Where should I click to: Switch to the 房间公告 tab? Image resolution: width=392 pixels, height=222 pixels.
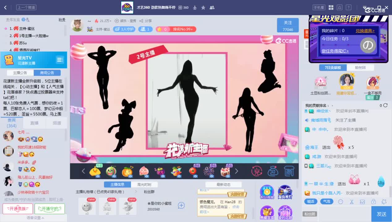[x=47, y=73]
